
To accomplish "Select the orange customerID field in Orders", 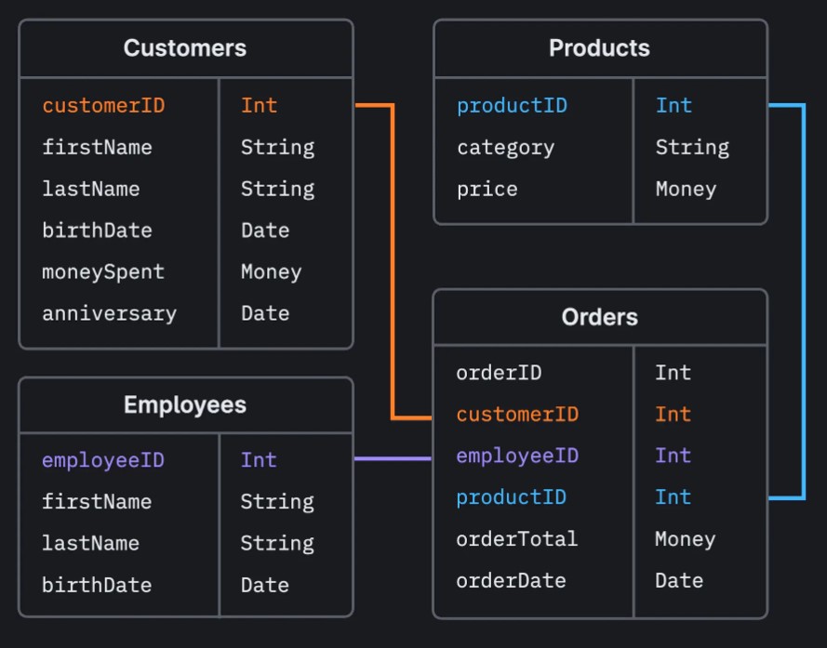I will coord(517,415).
